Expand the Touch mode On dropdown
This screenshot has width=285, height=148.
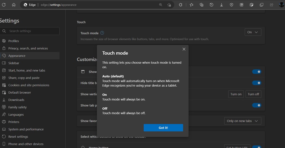point(253,32)
